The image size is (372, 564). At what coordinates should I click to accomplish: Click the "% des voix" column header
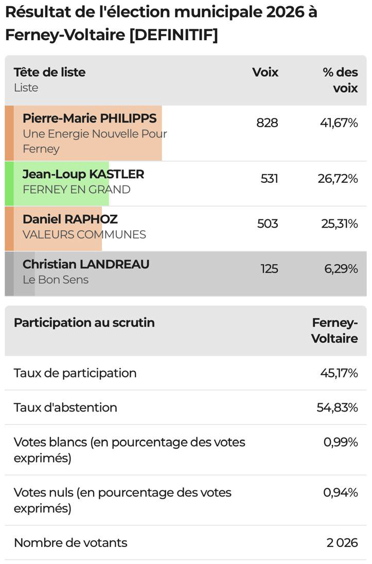(x=341, y=80)
